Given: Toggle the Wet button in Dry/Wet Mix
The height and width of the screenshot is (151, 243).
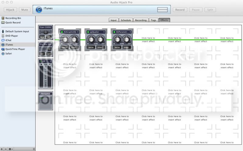Looking at the screenshot, I should (49, 54).
